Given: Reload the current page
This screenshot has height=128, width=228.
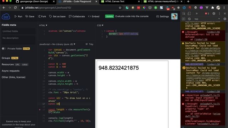Looking at the screenshot, I should click(x=15, y=8).
